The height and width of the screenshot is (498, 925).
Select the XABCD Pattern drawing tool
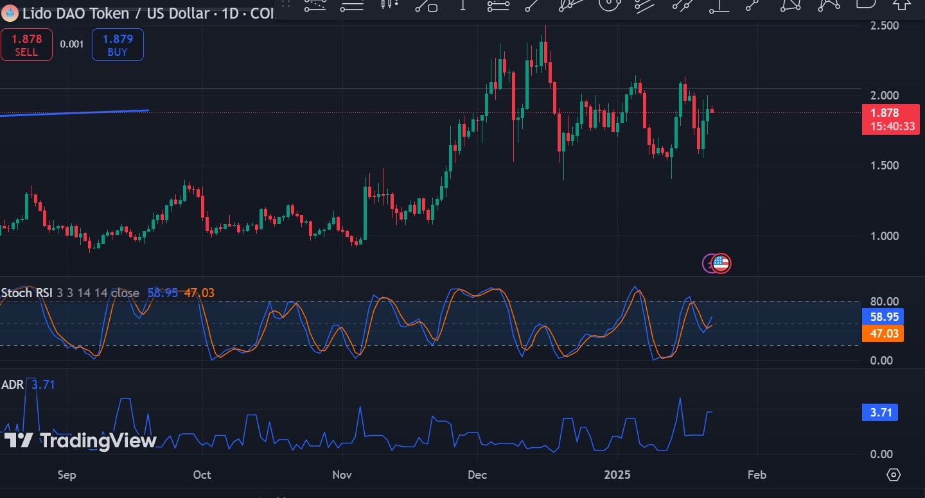point(828,5)
